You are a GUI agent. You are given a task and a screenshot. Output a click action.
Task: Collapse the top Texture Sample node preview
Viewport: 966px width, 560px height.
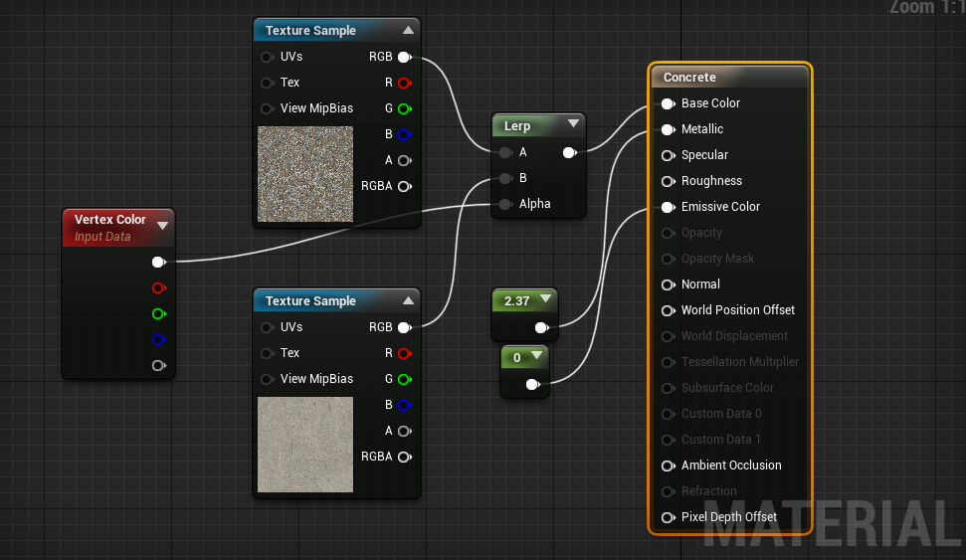tap(408, 30)
